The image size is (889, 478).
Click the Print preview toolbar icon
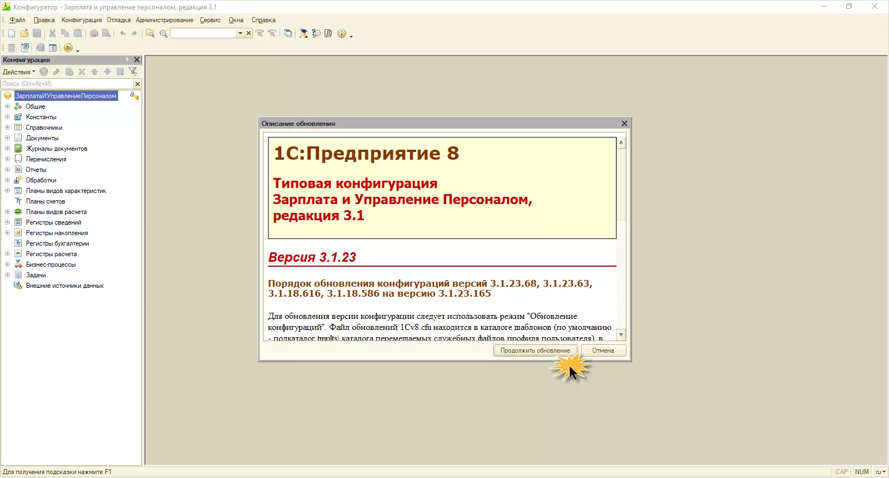(106, 33)
